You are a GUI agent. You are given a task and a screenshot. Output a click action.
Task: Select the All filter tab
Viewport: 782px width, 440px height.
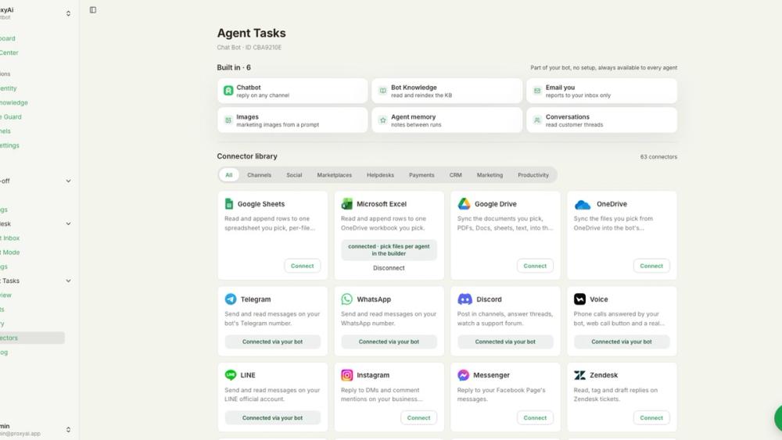[x=228, y=175]
